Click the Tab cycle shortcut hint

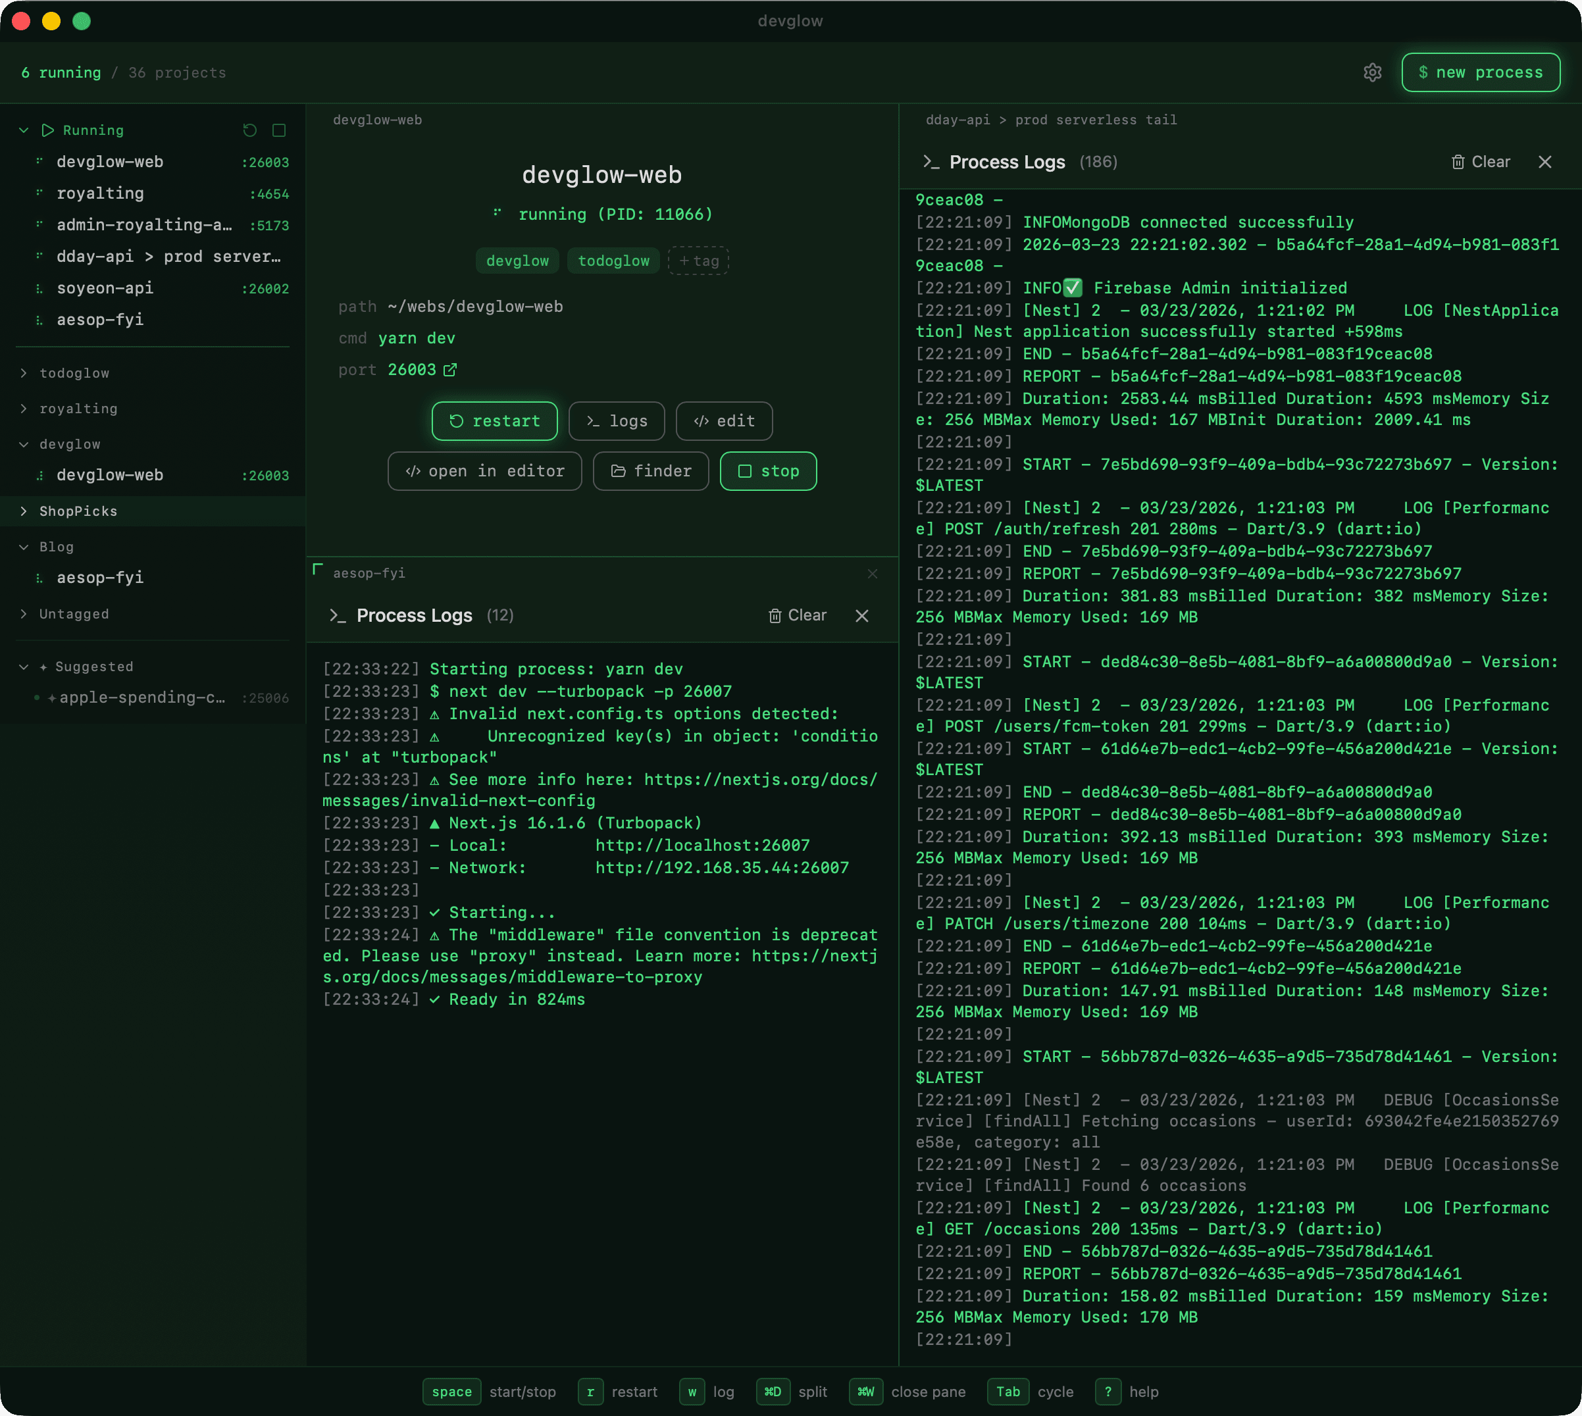(1031, 1392)
